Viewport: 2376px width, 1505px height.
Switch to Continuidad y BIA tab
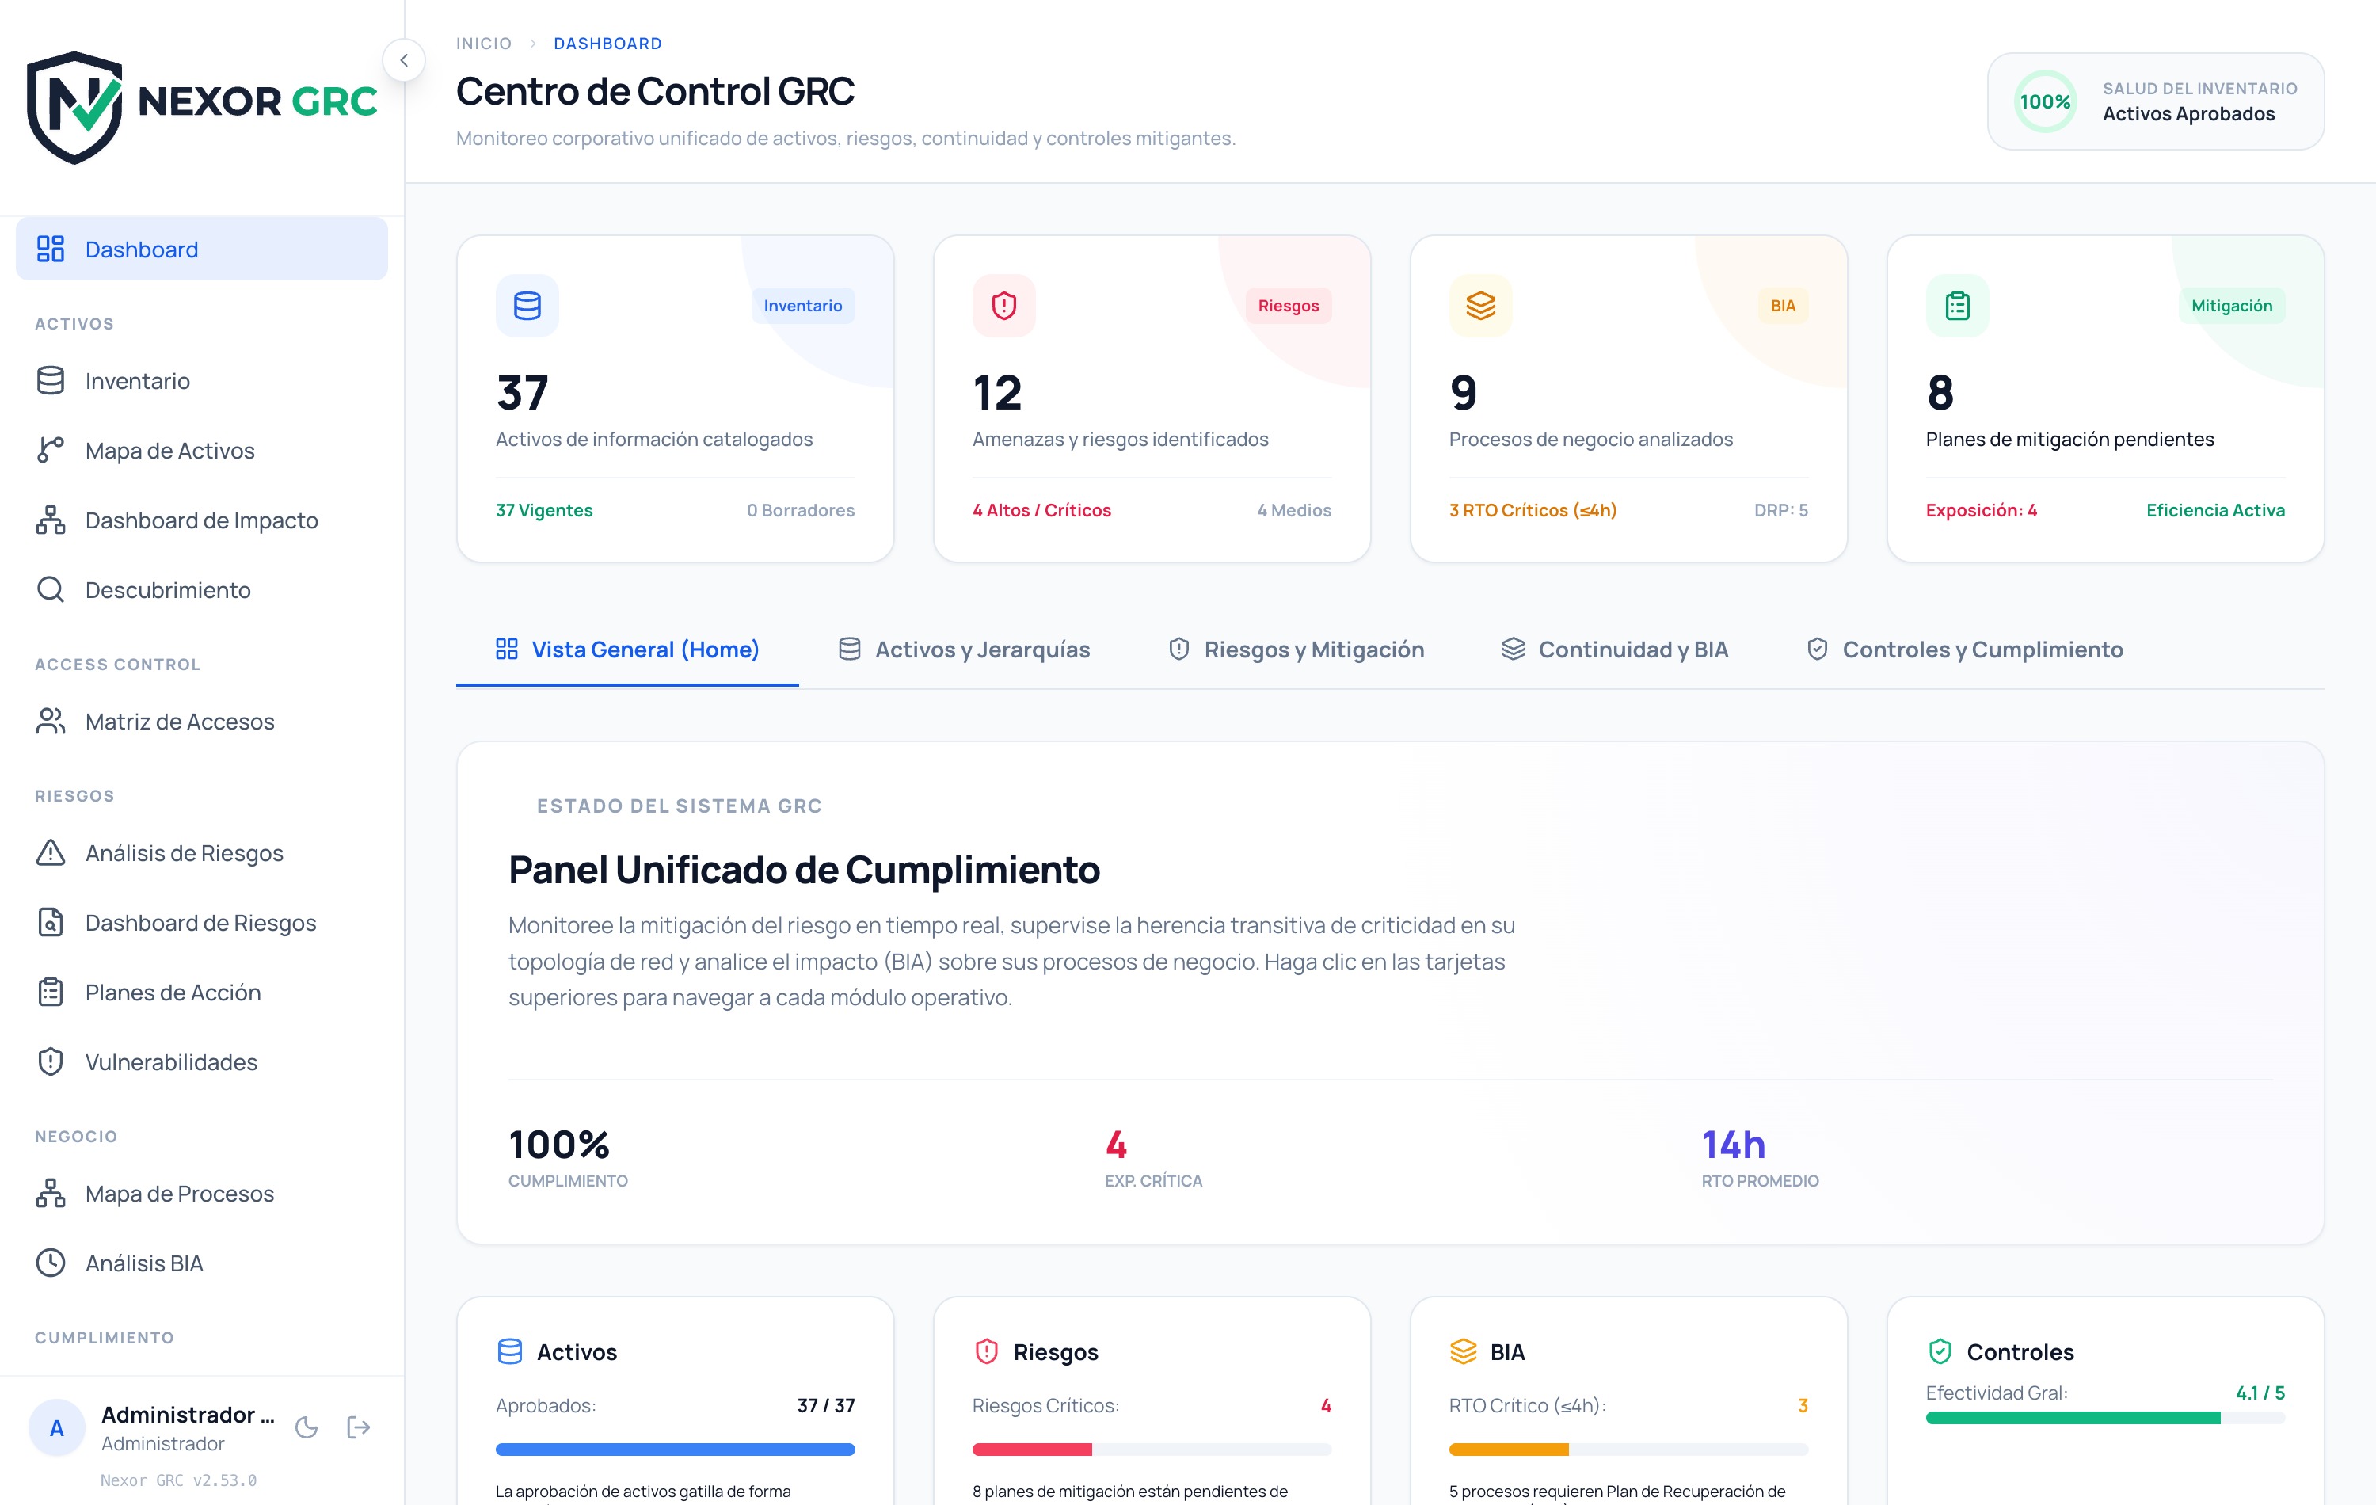tap(1614, 650)
